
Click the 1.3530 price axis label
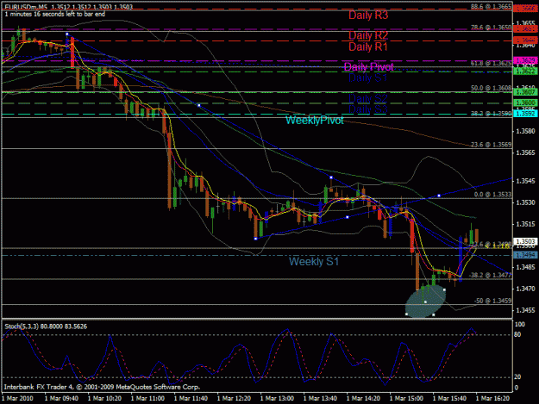526,202
